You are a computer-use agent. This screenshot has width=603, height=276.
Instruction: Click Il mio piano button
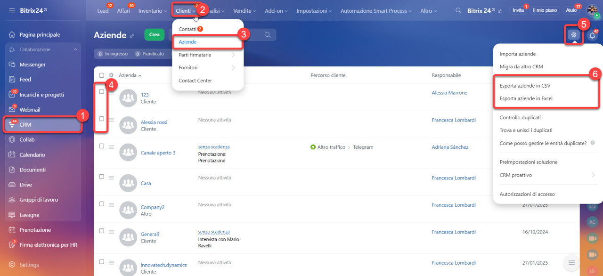point(544,10)
